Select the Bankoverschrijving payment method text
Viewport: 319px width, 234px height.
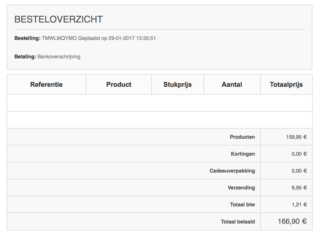click(x=59, y=57)
